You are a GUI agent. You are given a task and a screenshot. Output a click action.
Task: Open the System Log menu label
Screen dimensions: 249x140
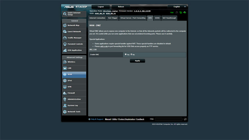[73, 105]
